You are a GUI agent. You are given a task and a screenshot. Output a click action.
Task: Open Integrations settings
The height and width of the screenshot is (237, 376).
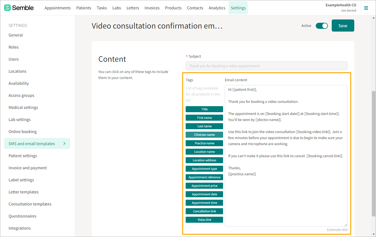click(20, 228)
